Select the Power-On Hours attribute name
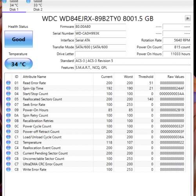 pyautogui.click(x=36, y=110)
